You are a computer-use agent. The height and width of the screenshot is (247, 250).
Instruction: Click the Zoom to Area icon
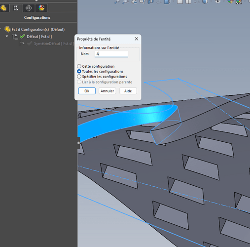[126, 1]
